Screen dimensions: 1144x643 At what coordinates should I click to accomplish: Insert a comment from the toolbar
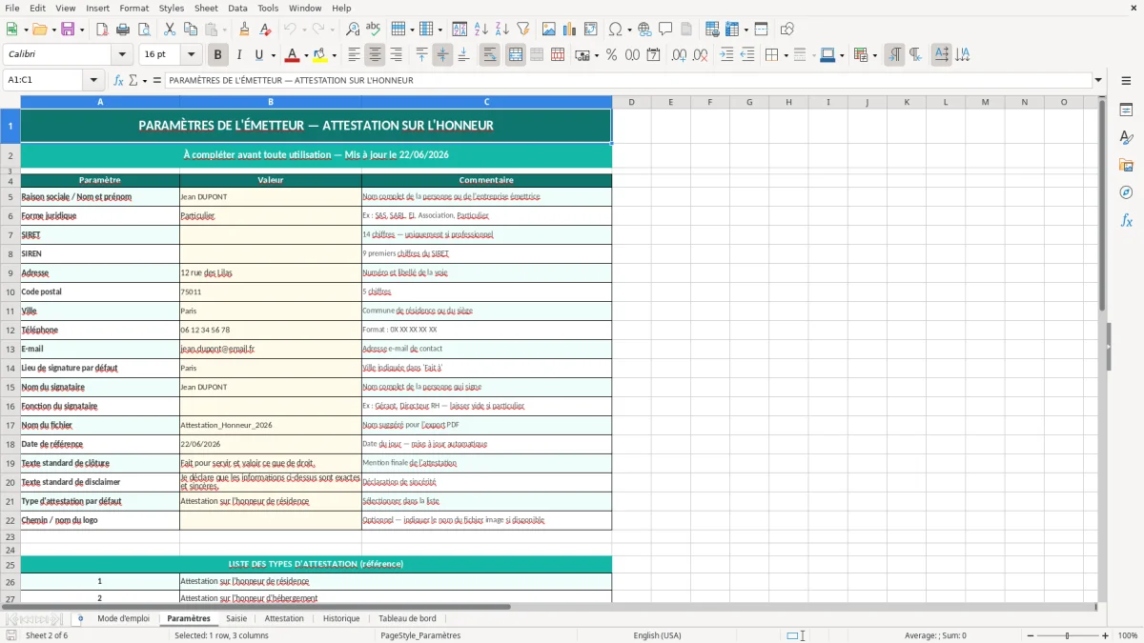[x=665, y=30]
